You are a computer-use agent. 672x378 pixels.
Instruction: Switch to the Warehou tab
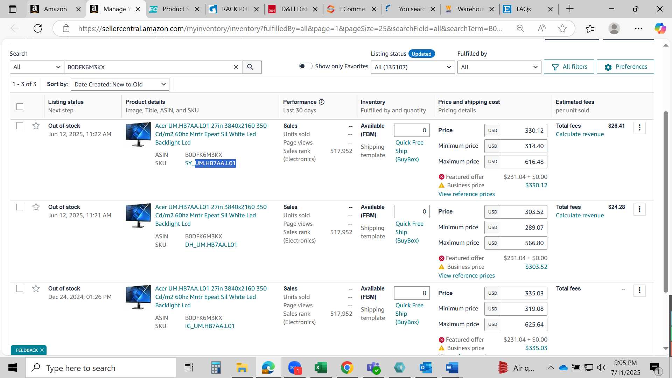point(470,9)
